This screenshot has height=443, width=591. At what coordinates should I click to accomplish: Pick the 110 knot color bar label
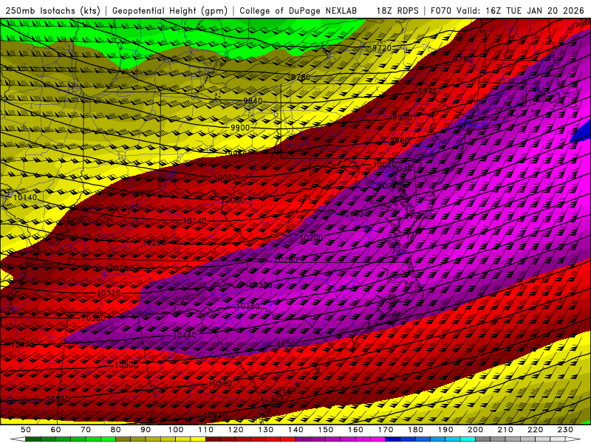[206, 430]
